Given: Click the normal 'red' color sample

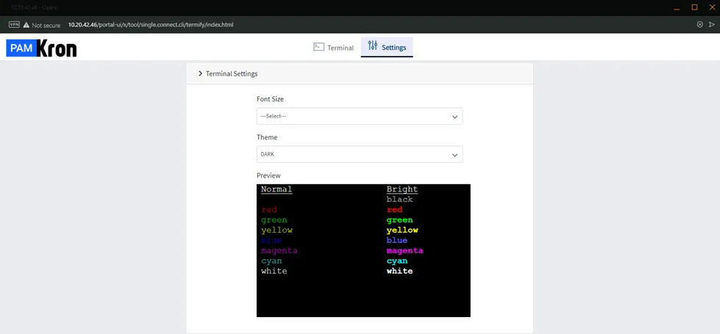Looking at the screenshot, I should [x=269, y=210].
